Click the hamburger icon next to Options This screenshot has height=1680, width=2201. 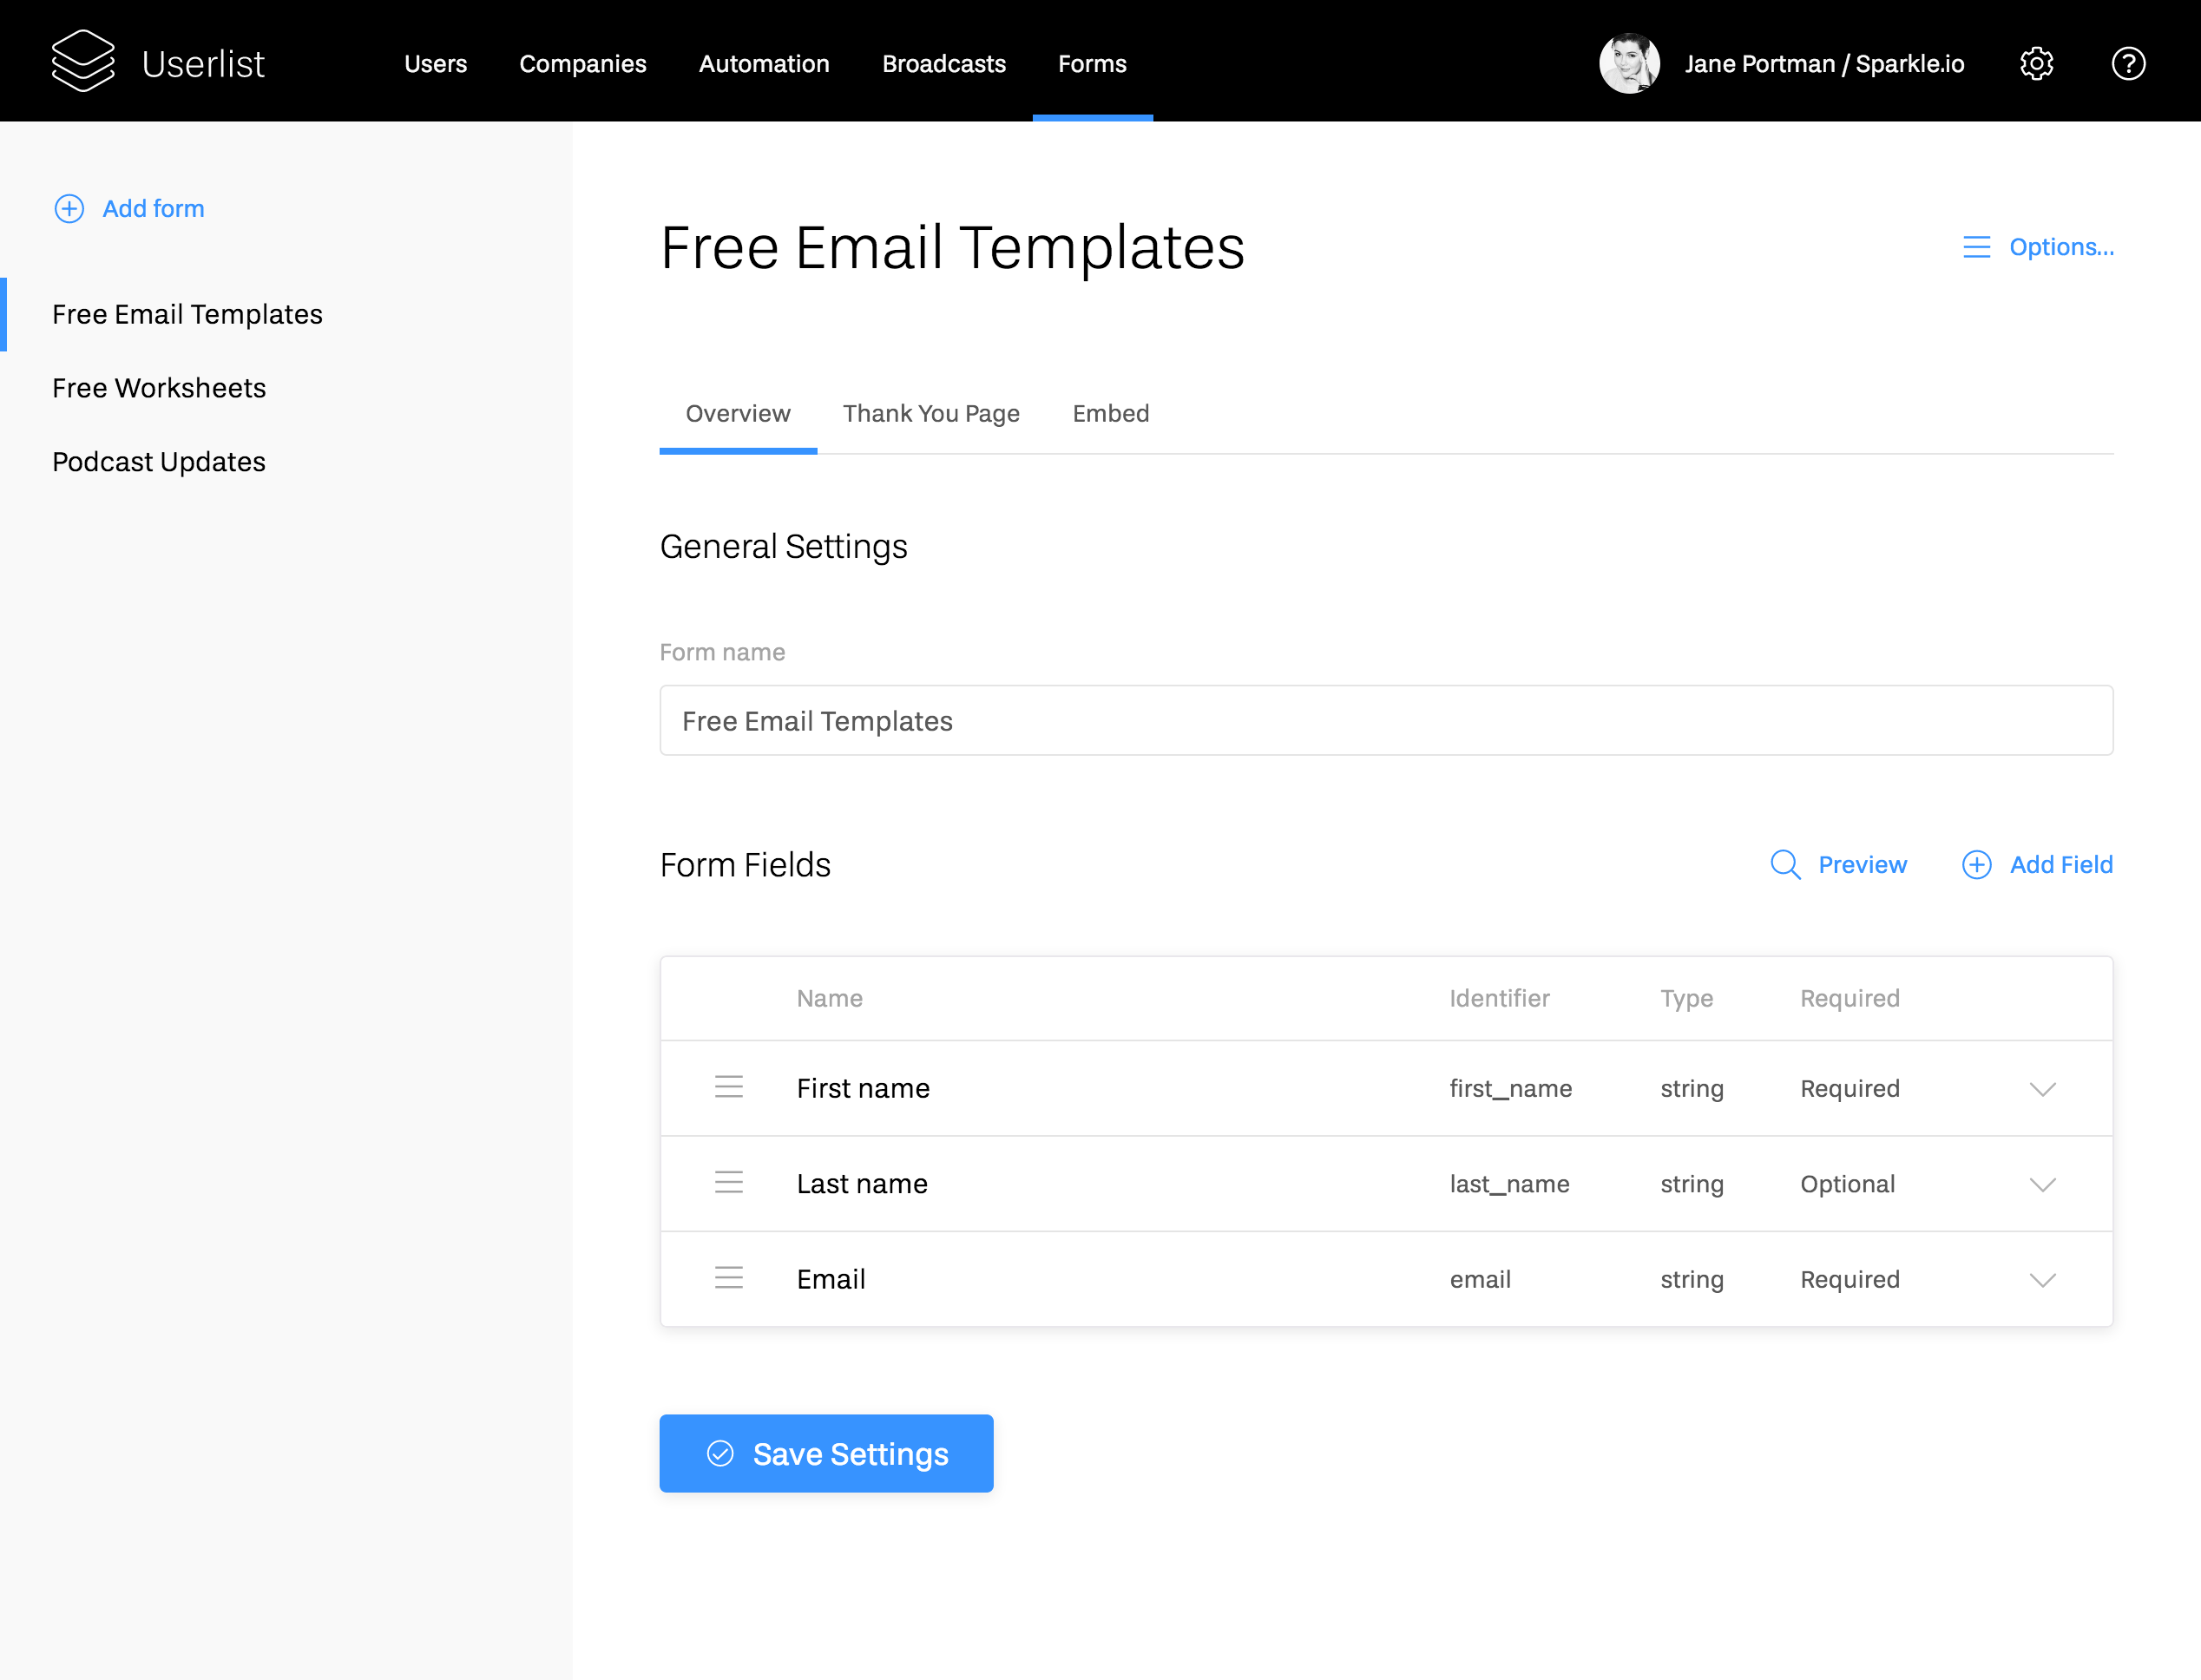[x=1976, y=247]
